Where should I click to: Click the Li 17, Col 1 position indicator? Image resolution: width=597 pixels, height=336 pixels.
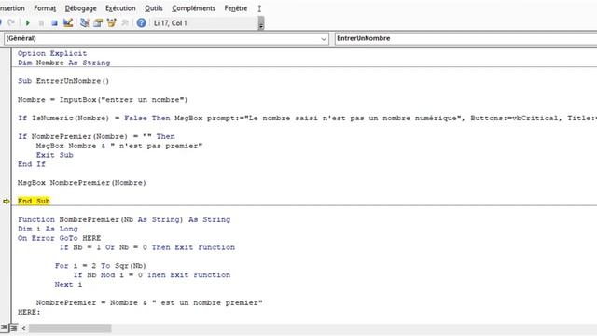[170, 23]
